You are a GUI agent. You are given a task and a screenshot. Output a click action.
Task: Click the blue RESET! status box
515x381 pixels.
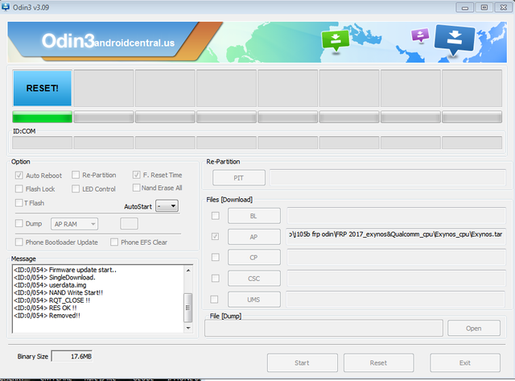[x=42, y=88]
